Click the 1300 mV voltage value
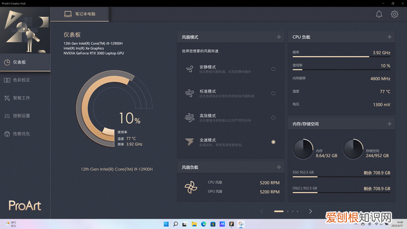This screenshot has width=407, height=229. (381, 104)
